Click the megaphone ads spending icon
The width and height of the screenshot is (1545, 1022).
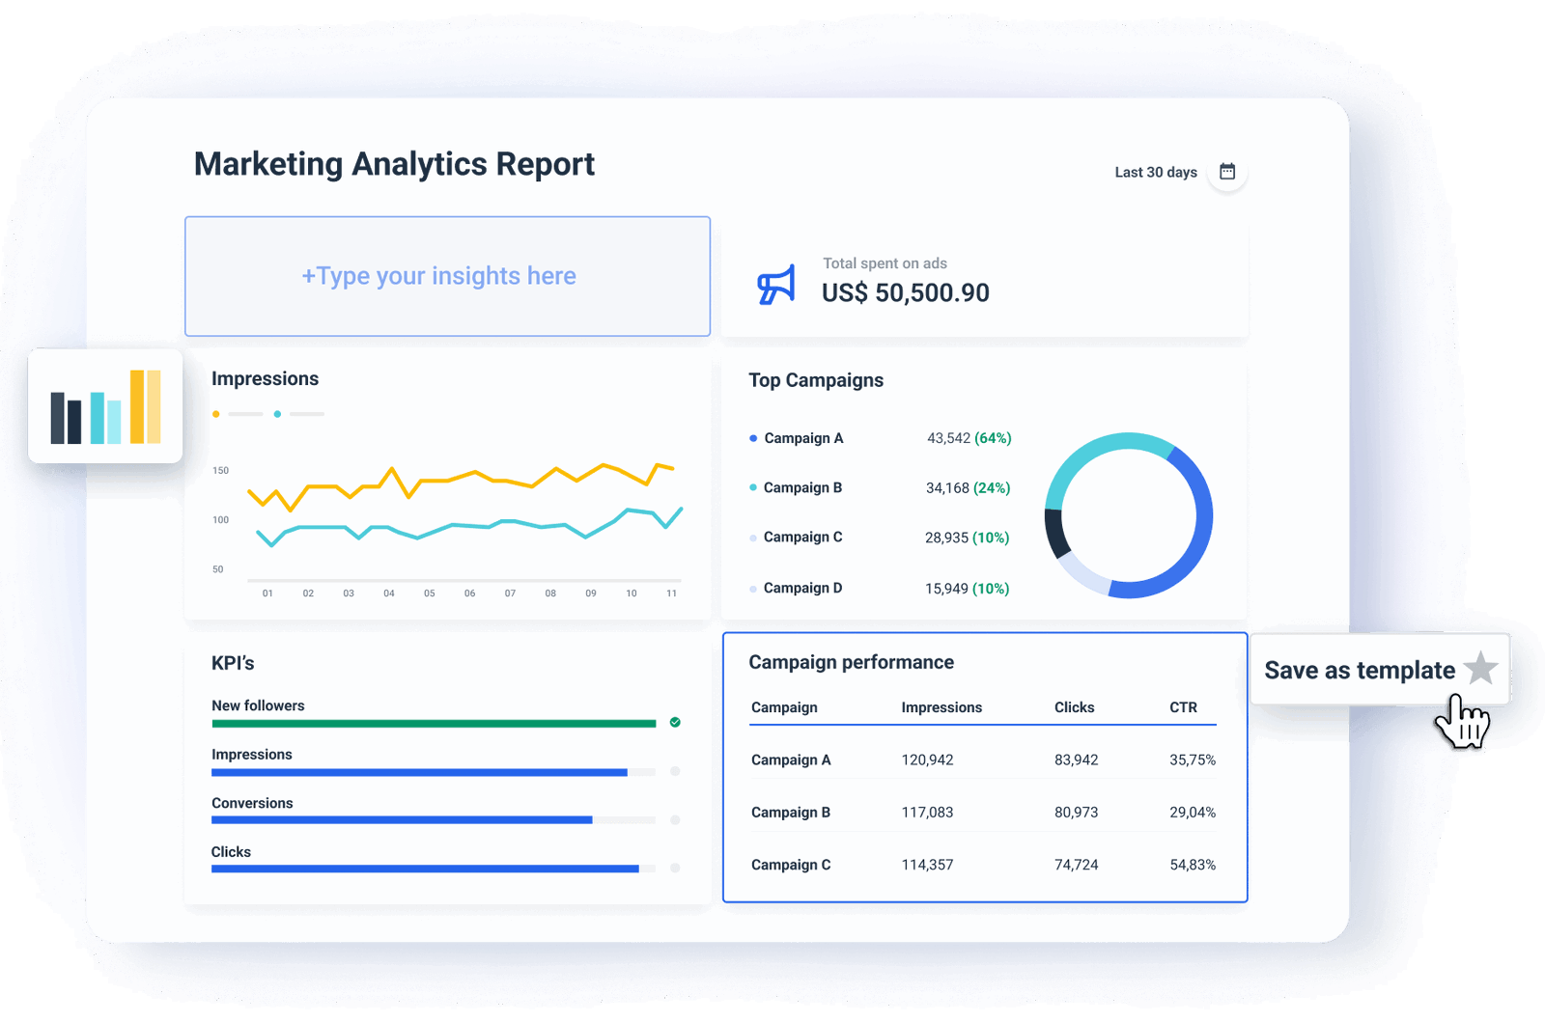click(x=775, y=281)
